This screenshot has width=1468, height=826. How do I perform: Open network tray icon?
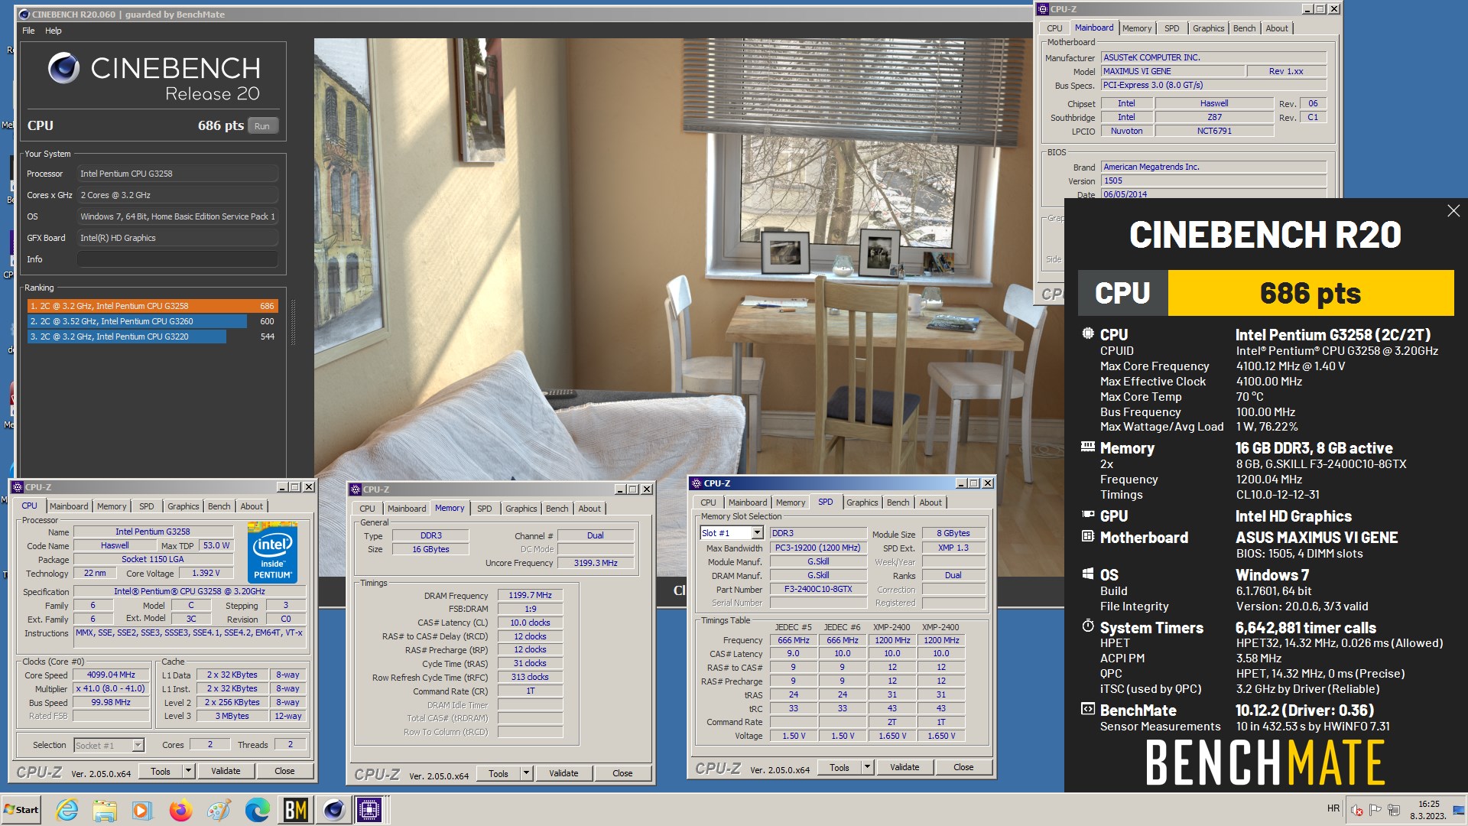(1393, 810)
